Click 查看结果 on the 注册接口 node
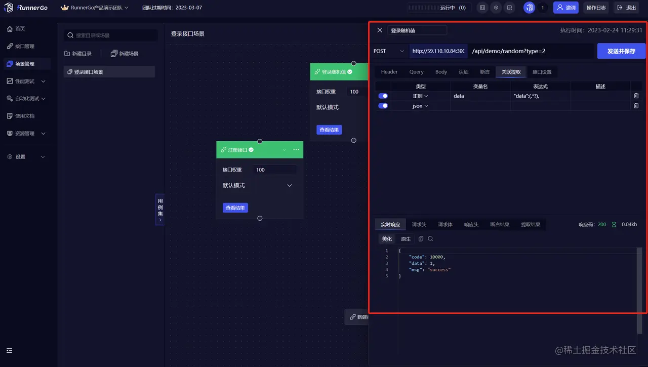The width and height of the screenshot is (648, 367). pyautogui.click(x=235, y=208)
